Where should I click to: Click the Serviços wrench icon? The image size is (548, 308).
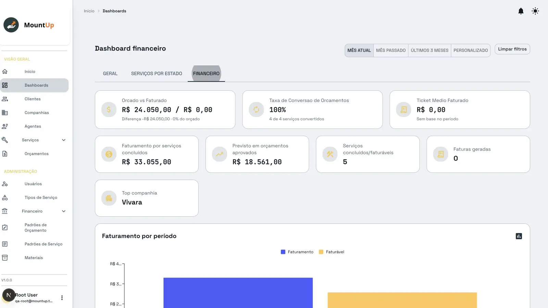(x=5, y=140)
